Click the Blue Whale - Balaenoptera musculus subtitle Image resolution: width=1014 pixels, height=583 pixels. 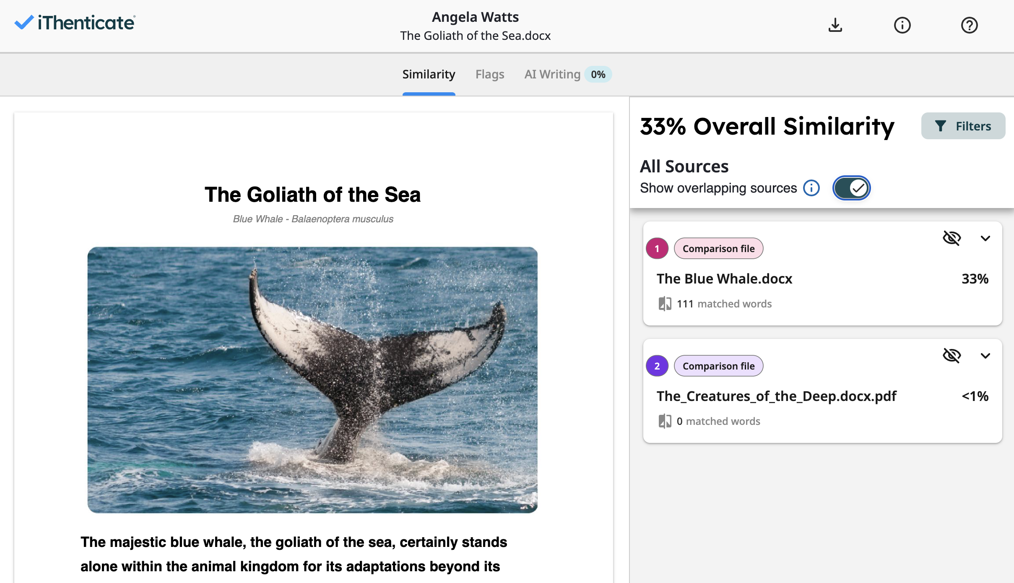[x=313, y=219]
